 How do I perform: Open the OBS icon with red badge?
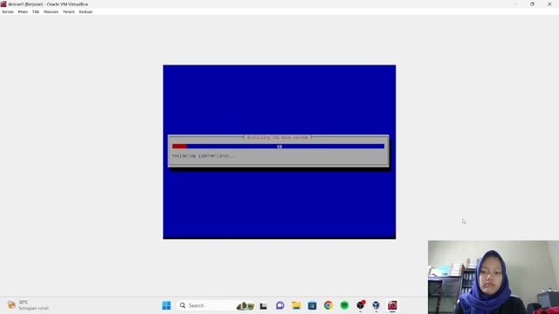(x=361, y=305)
